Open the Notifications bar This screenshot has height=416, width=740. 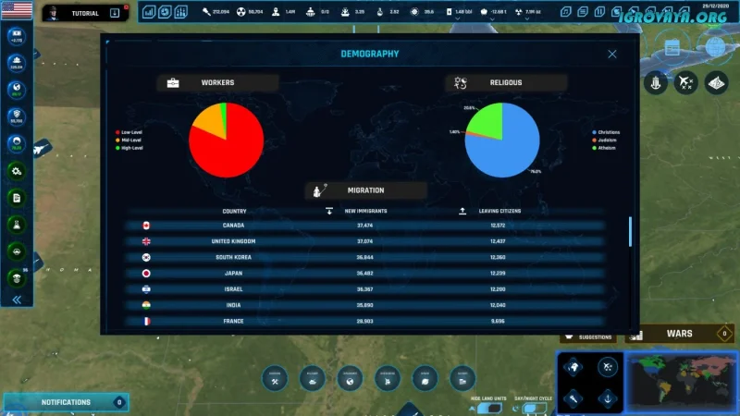66,402
